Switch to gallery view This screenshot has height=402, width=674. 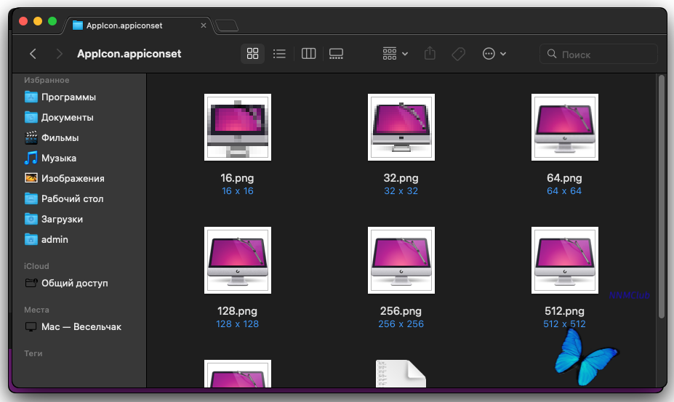click(336, 54)
